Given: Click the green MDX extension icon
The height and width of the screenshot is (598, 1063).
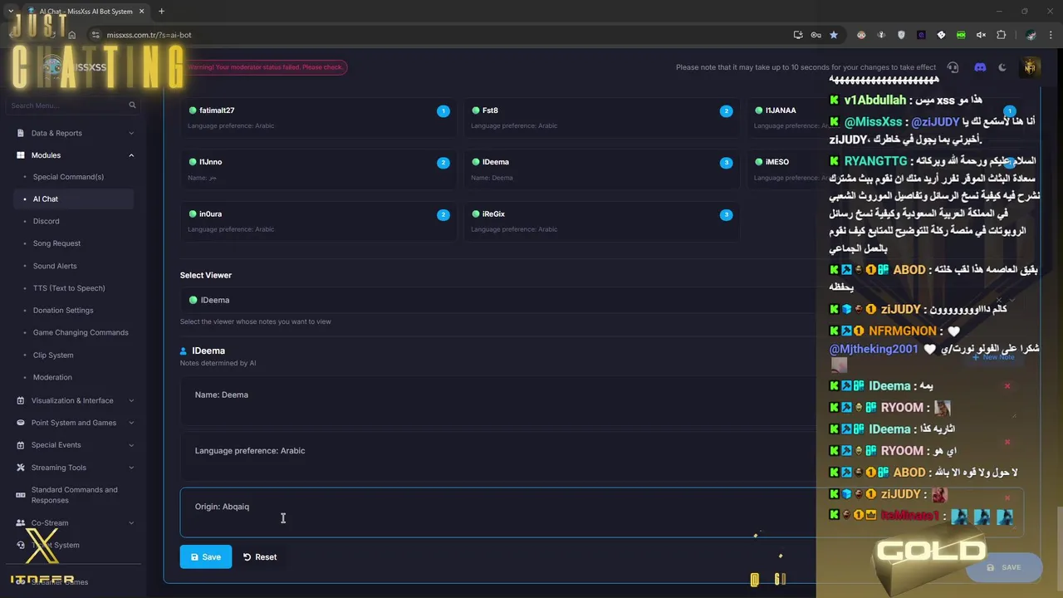Looking at the screenshot, I should [961, 35].
